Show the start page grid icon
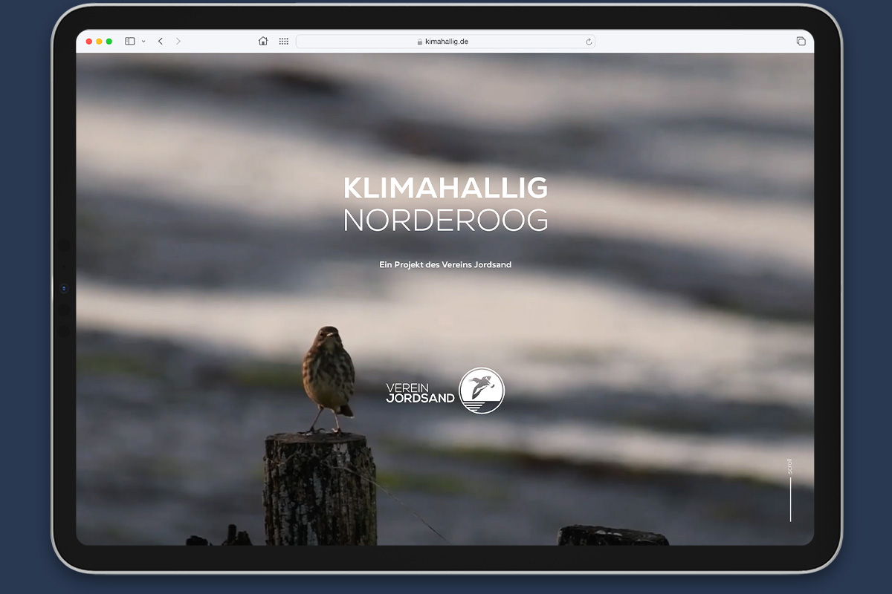Viewport: 892px width, 594px height. [x=284, y=42]
